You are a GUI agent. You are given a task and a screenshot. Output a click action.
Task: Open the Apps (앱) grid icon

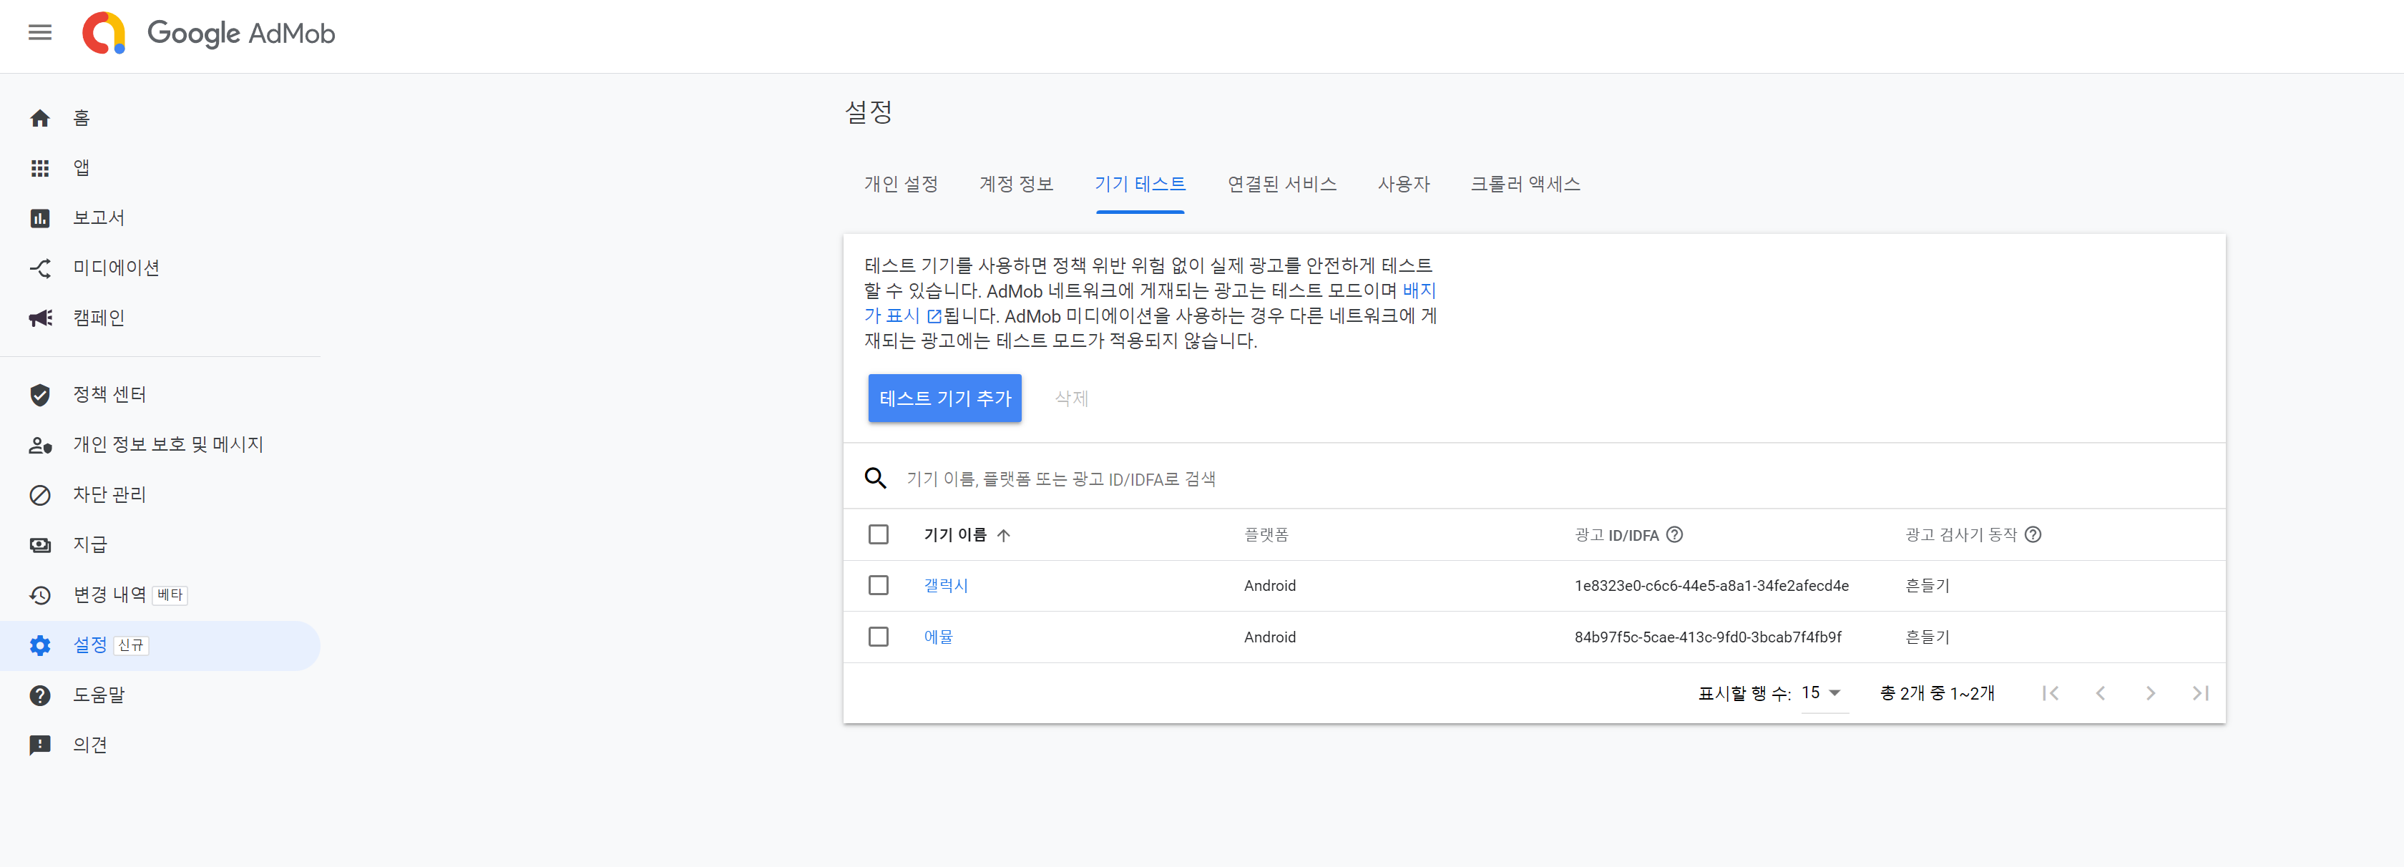pos(39,168)
